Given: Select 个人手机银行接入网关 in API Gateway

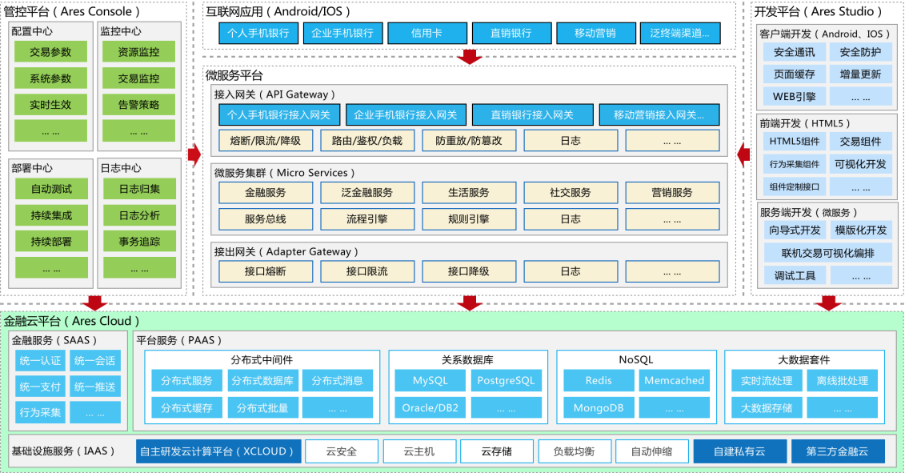Looking at the screenshot, I should [x=278, y=115].
